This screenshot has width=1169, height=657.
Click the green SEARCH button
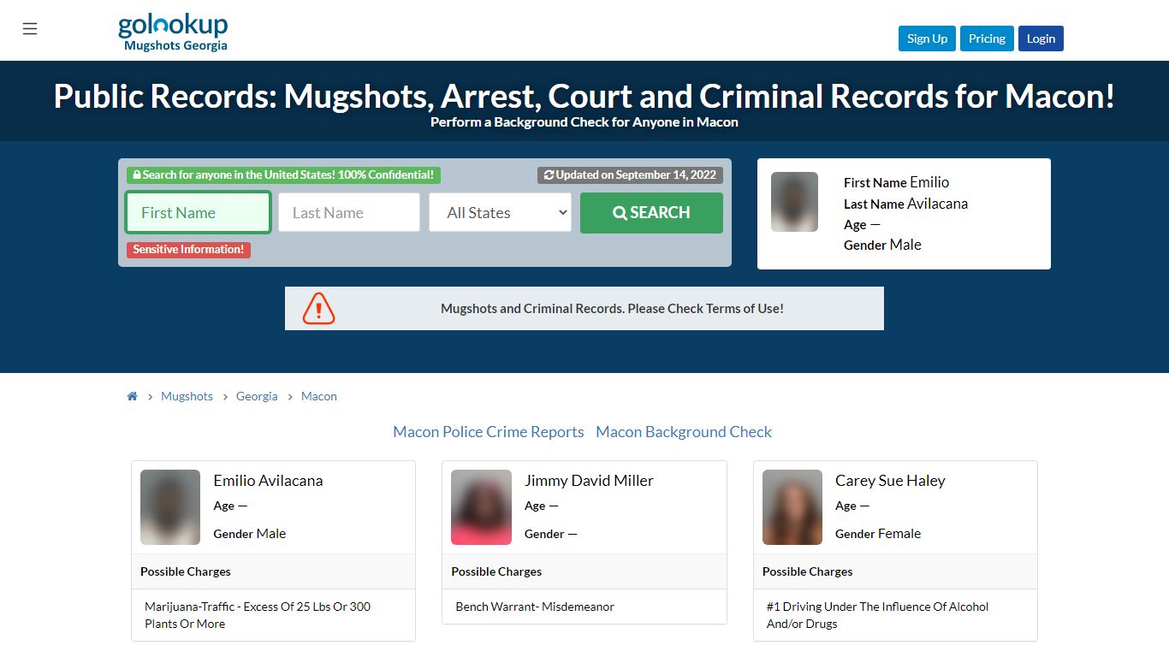point(651,212)
